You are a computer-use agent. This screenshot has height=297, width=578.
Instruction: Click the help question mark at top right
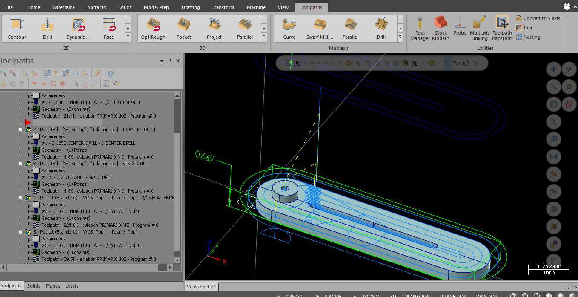(567, 6)
